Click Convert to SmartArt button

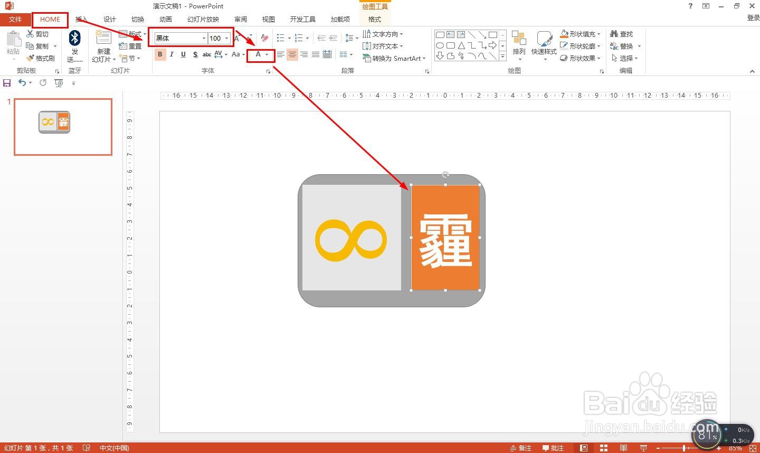394,58
